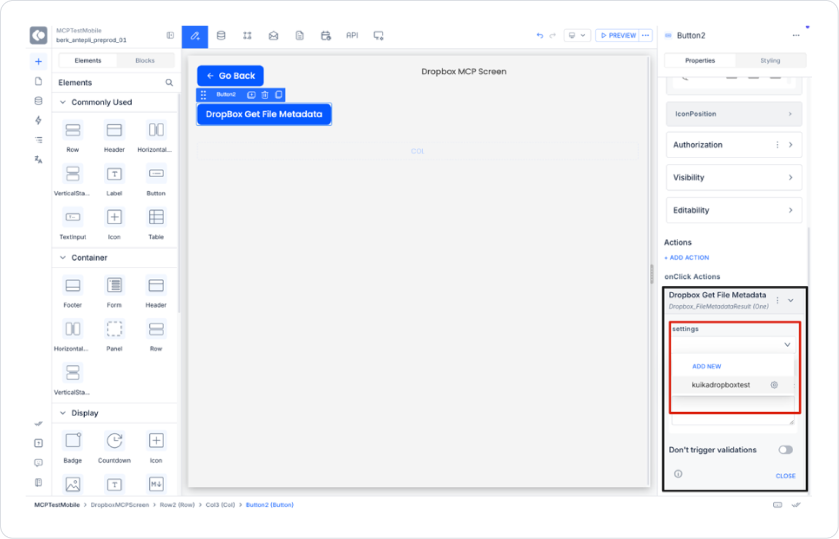Switch to the Elements tab
Image resolution: width=839 pixels, height=539 pixels.
(x=88, y=61)
